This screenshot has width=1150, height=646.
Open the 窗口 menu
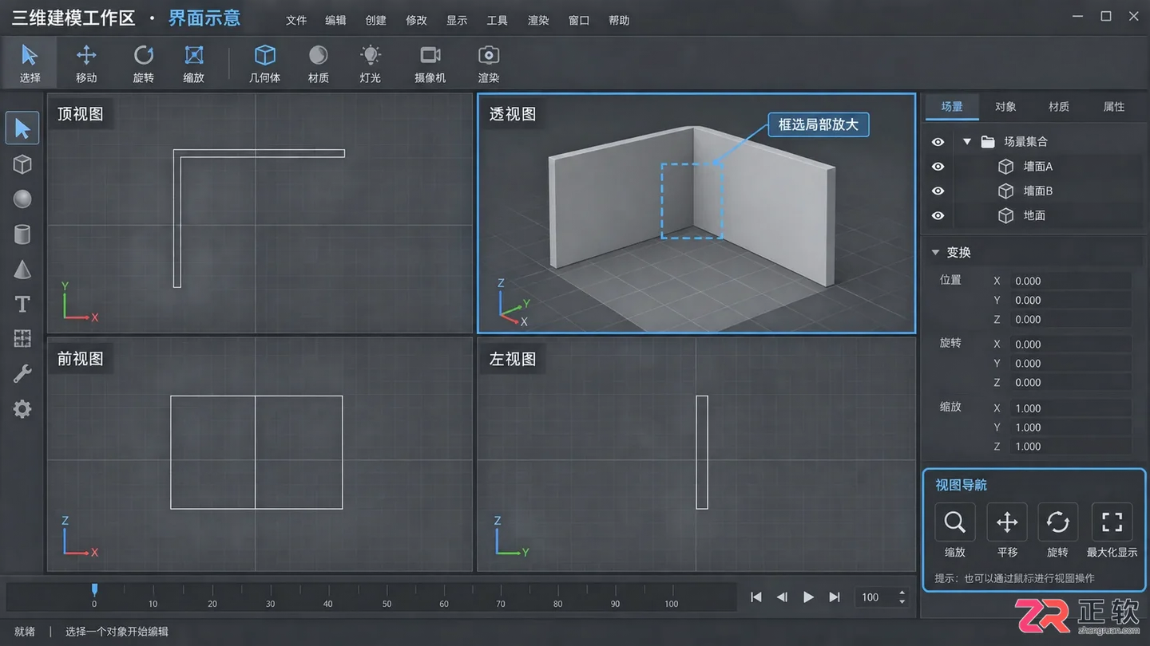pos(579,20)
